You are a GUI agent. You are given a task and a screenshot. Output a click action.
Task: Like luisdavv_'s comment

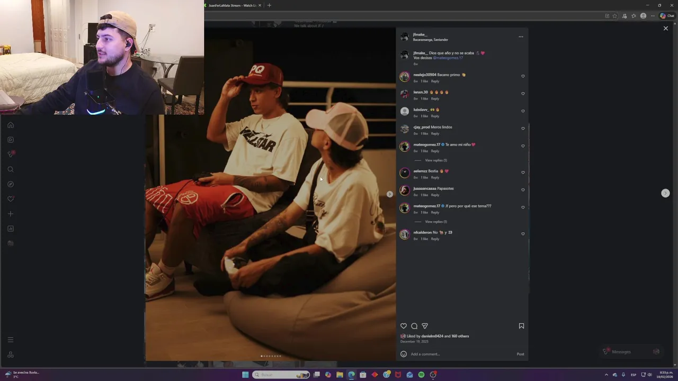[523, 111]
